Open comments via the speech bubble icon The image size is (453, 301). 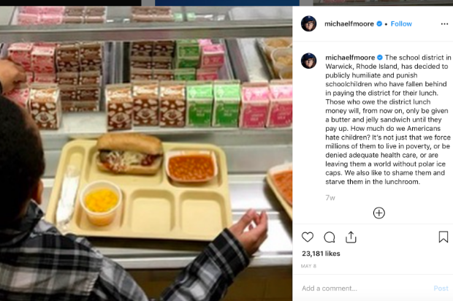click(330, 237)
